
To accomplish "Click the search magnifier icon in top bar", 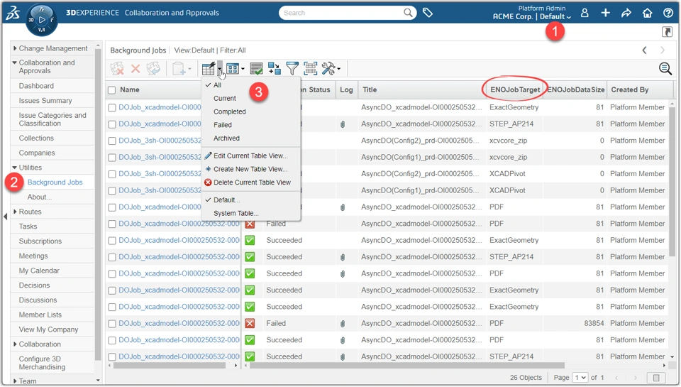I will click(408, 13).
